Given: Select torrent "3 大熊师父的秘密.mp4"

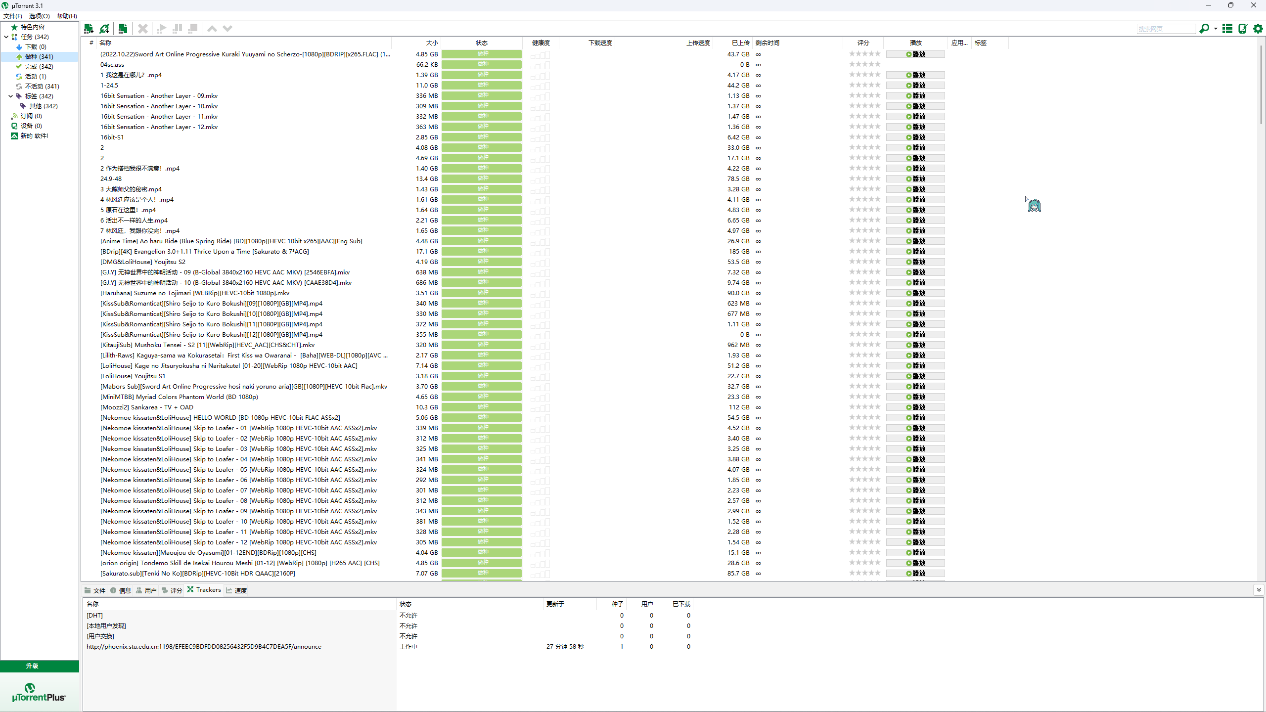Looking at the screenshot, I should pyautogui.click(x=131, y=189).
